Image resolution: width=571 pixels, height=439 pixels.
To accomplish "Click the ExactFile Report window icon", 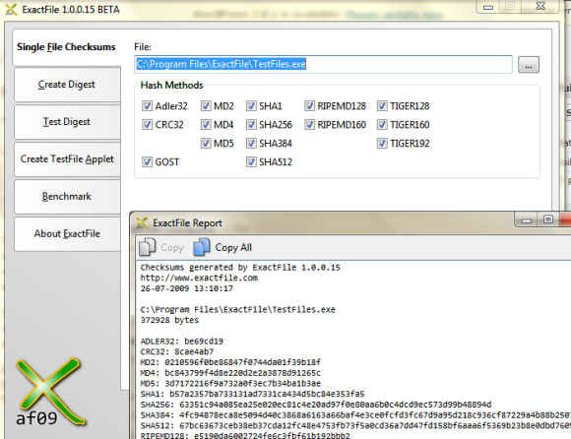I will click(x=142, y=222).
